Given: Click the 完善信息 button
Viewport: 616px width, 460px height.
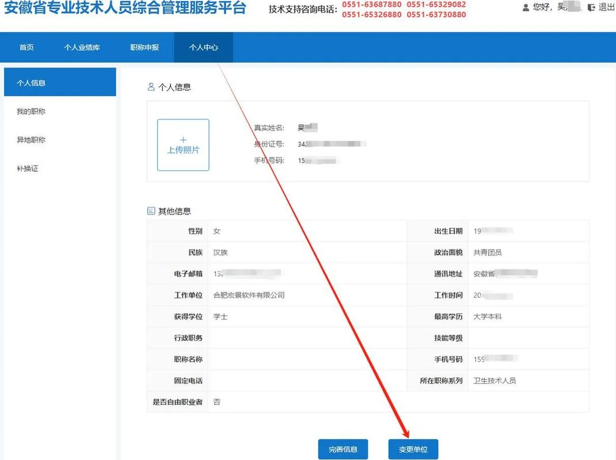Looking at the screenshot, I should 343,449.
